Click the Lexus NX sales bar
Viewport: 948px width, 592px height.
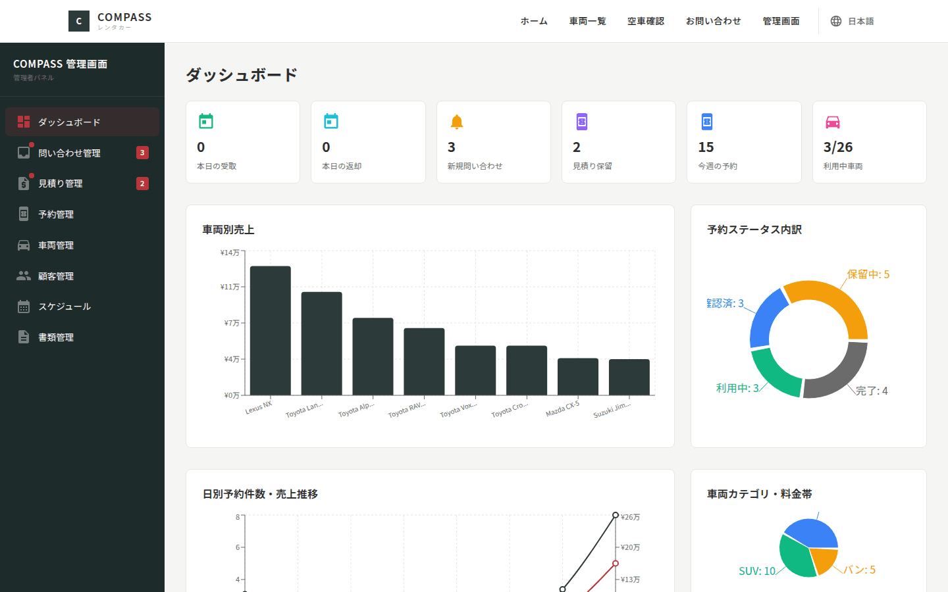tap(271, 331)
